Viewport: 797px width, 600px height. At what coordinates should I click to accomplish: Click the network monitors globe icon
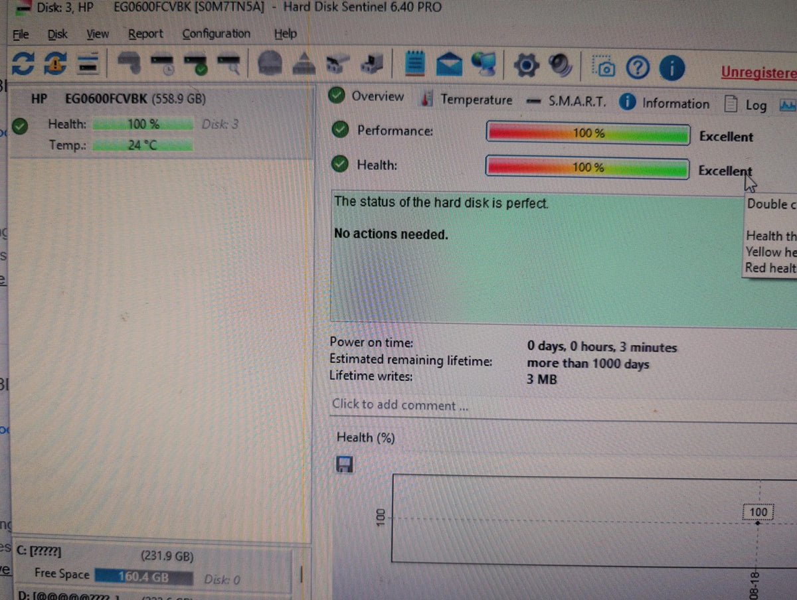point(486,64)
